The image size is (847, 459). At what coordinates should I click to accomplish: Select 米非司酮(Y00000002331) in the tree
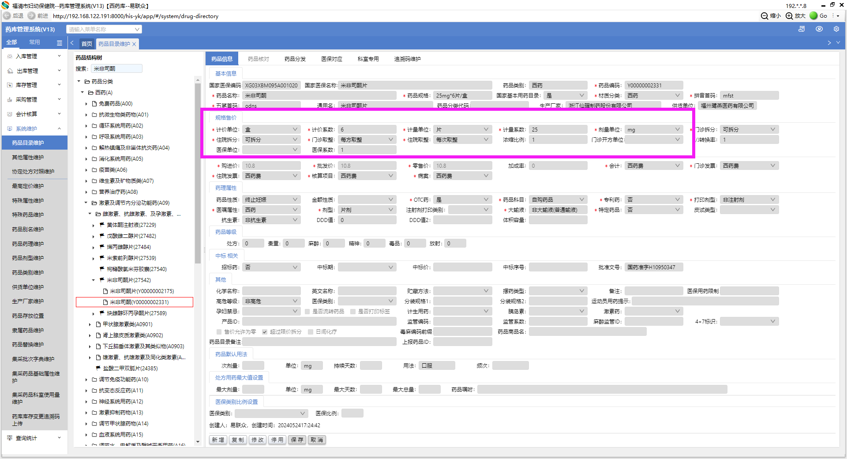coord(135,302)
